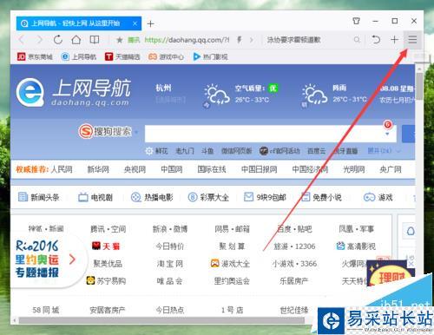
Task: Click the plus icon beside the menu button
Action: [394, 39]
